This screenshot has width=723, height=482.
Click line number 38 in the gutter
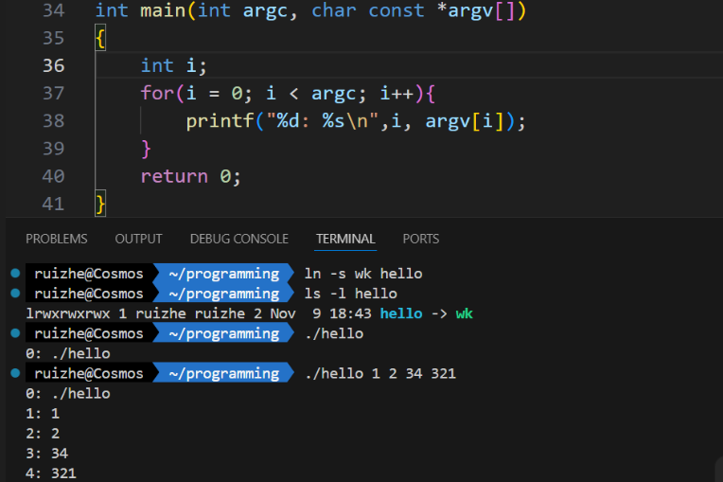54,120
